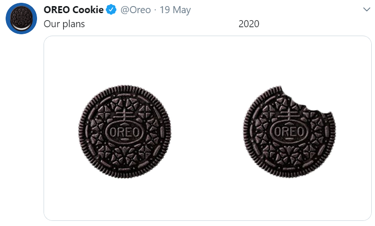Screen dimensions: 375x226
Task: Click OREO lettering on the bitten cookie
Action: click(289, 132)
